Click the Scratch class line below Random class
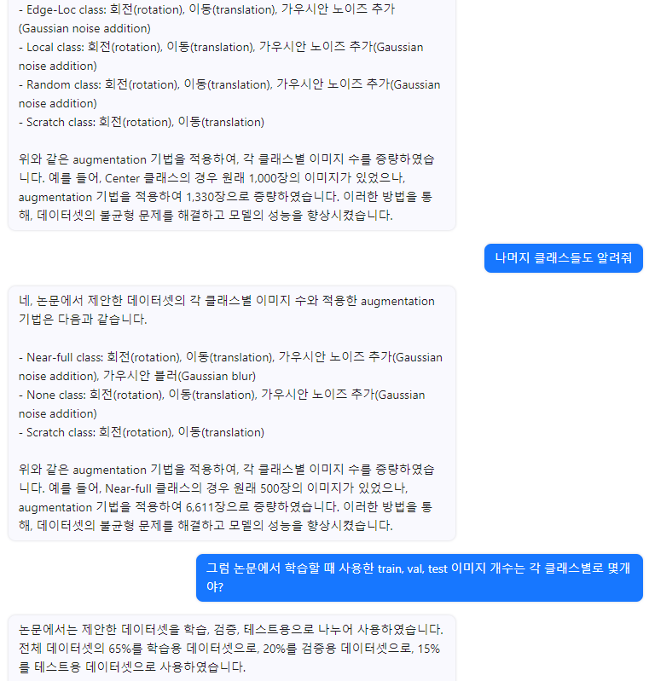This screenshot has height=681, width=649. [x=142, y=122]
